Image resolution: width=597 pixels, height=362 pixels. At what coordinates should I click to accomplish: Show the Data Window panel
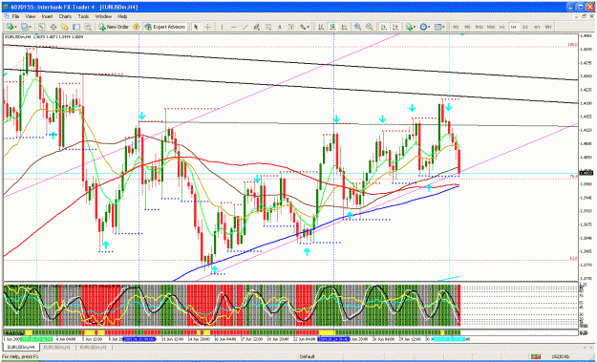tap(53, 27)
